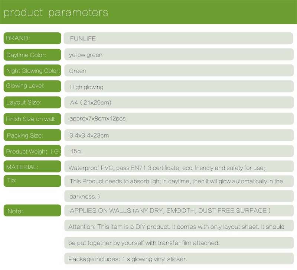Click the Product Weight (G) label
The width and height of the screenshot is (297, 270).
pyautogui.click(x=32, y=151)
